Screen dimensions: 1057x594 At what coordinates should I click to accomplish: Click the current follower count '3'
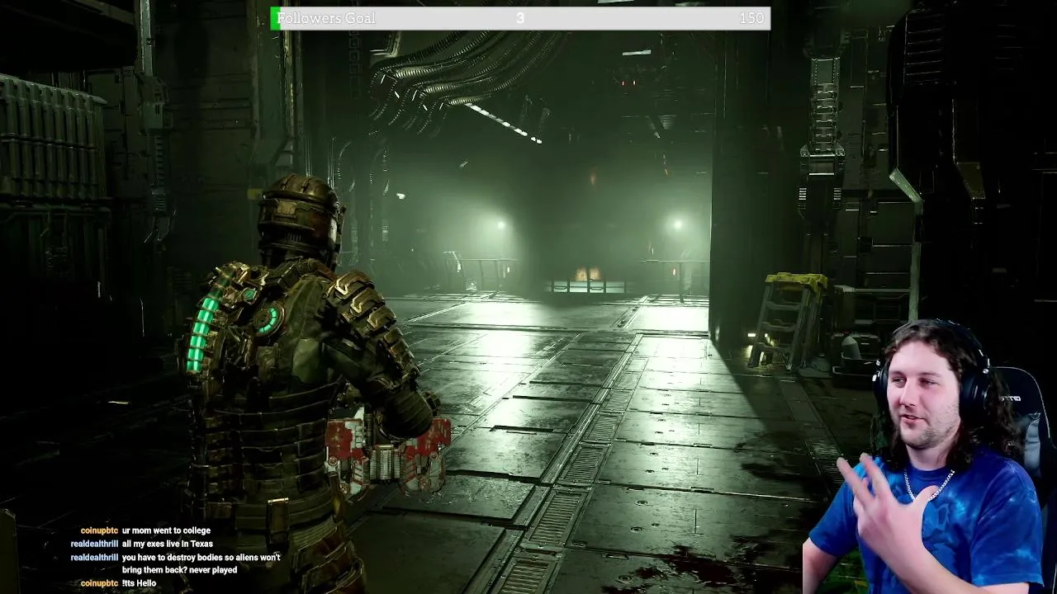[520, 18]
